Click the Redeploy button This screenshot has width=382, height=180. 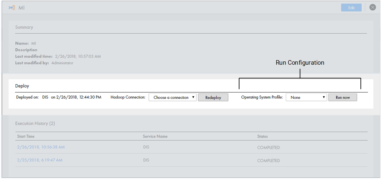click(213, 97)
